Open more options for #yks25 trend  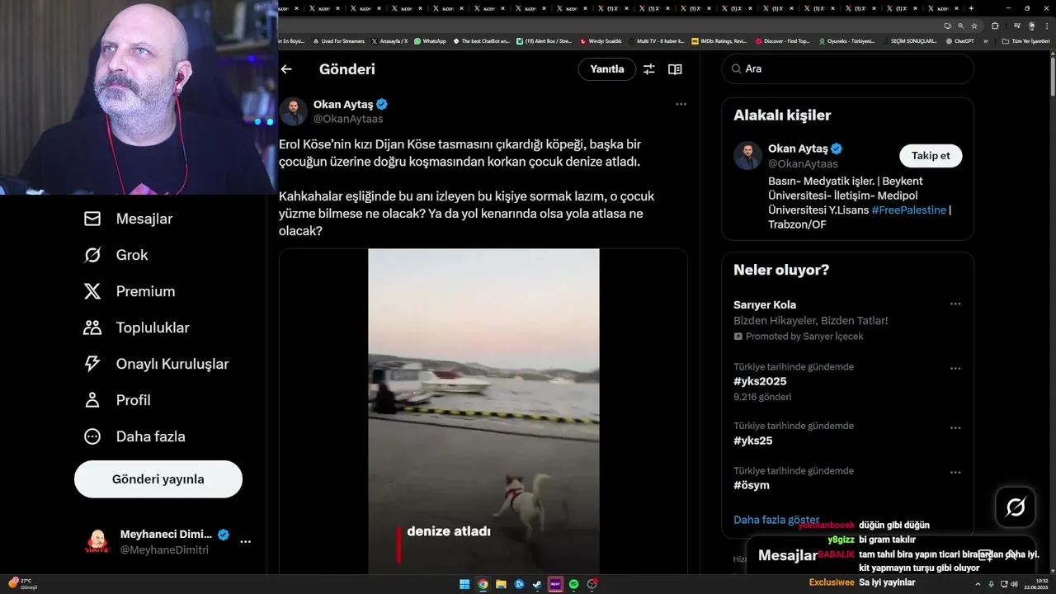[955, 427]
